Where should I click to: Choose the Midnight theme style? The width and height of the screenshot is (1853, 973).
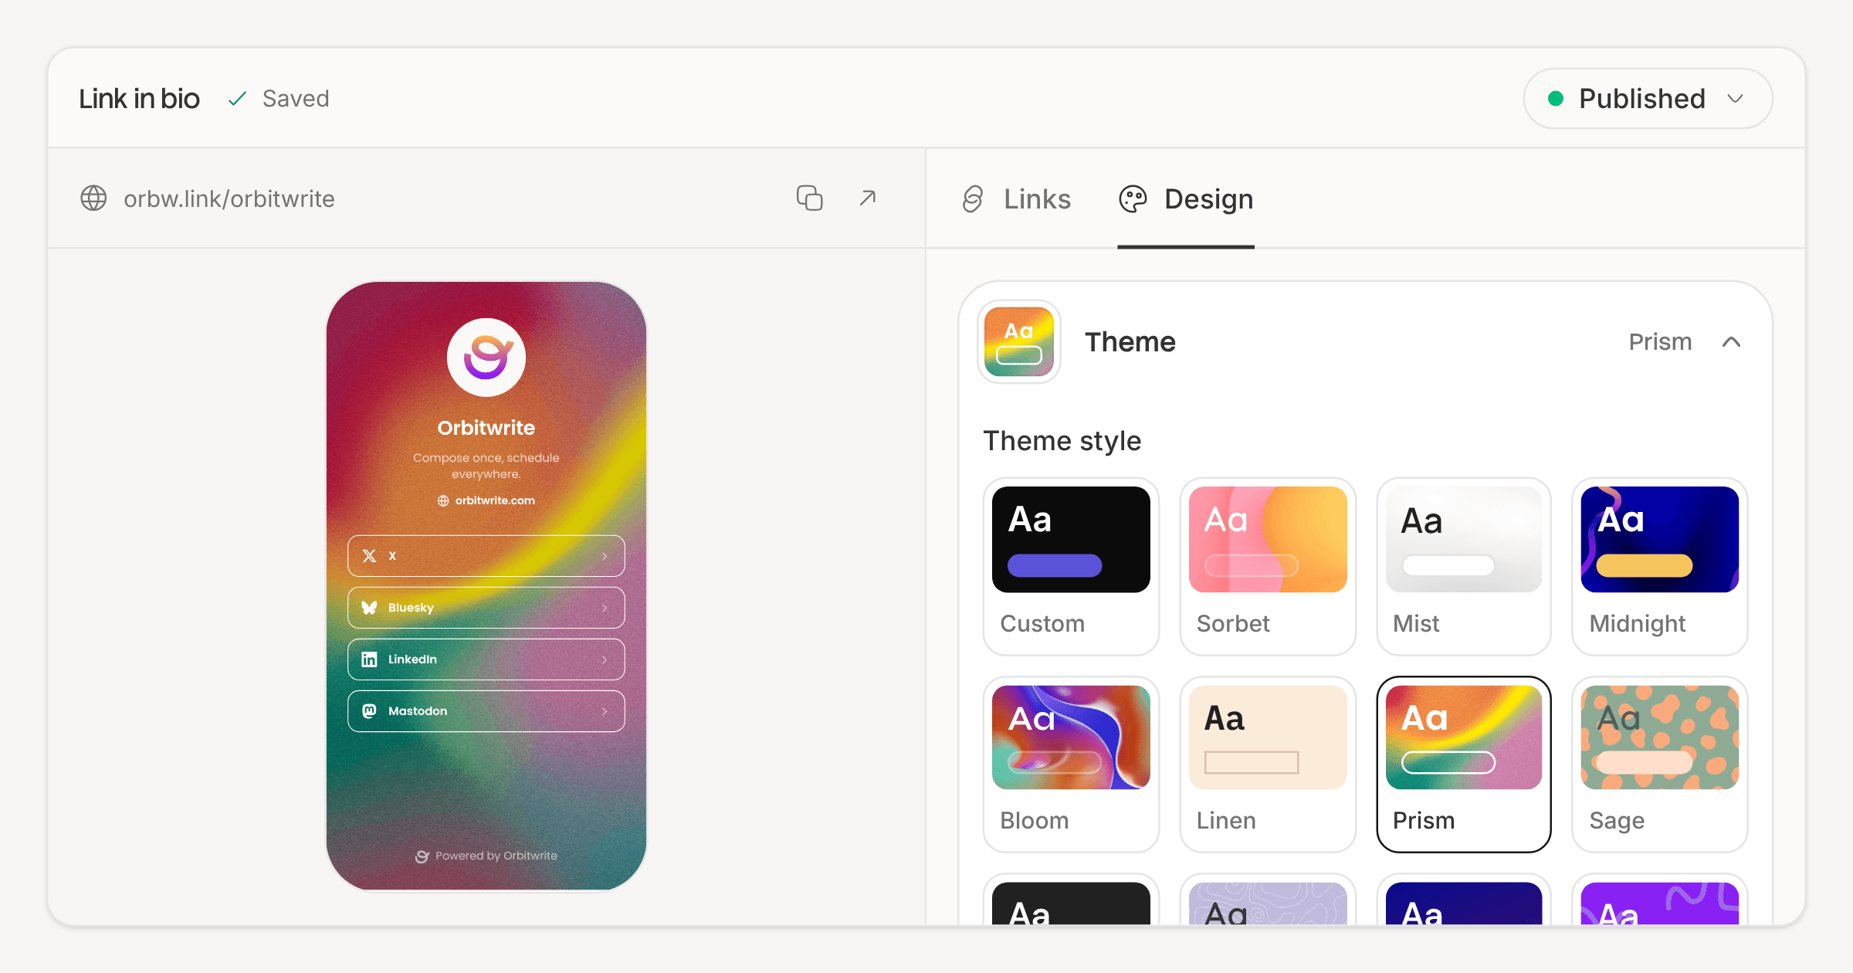(x=1660, y=566)
